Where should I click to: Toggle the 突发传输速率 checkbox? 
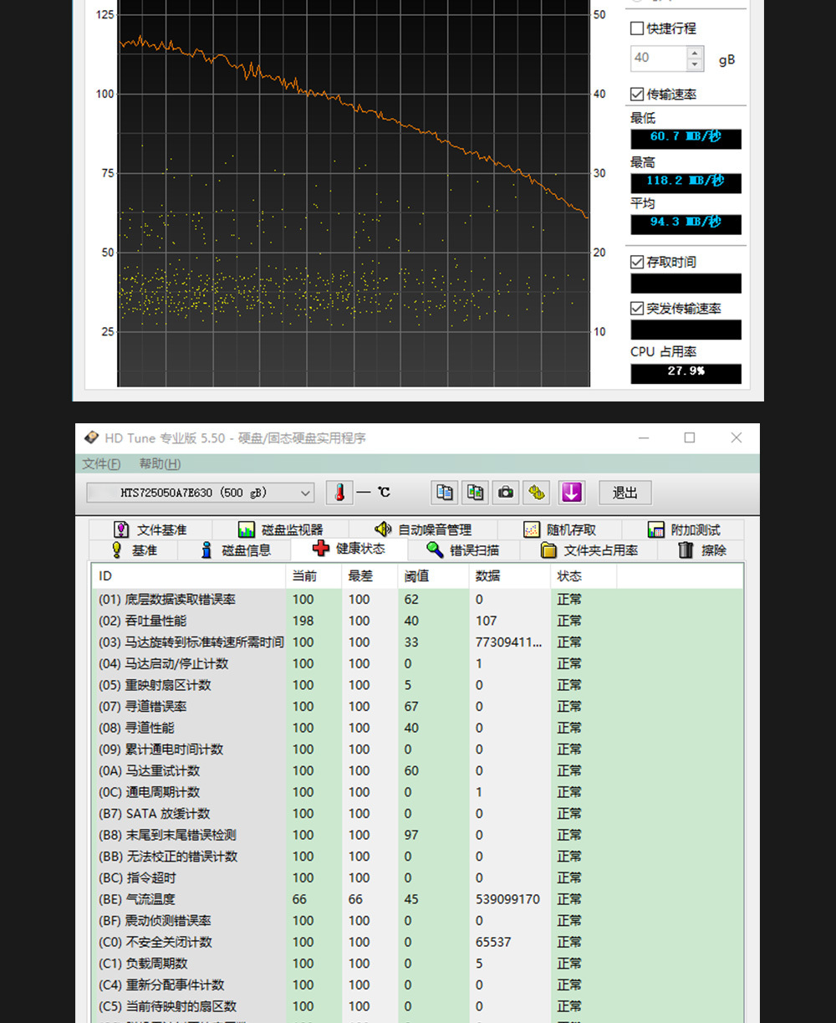pos(637,309)
